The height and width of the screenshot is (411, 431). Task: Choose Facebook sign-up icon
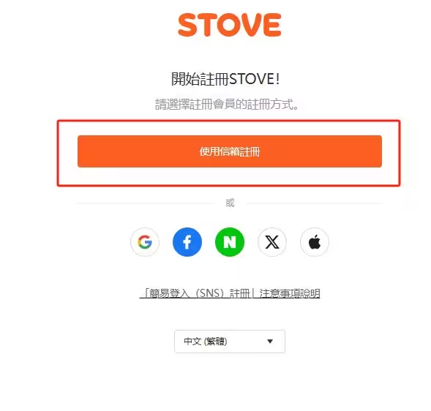[x=187, y=242]
